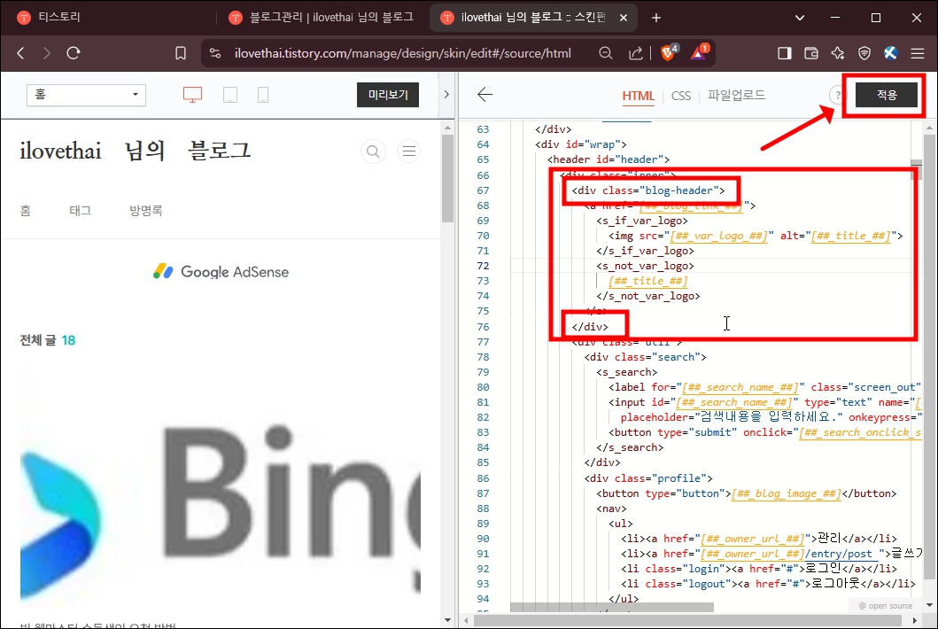Open the skin editor help question mark
The width and height of the screenshot is (938, 629).
coord(838,95)
